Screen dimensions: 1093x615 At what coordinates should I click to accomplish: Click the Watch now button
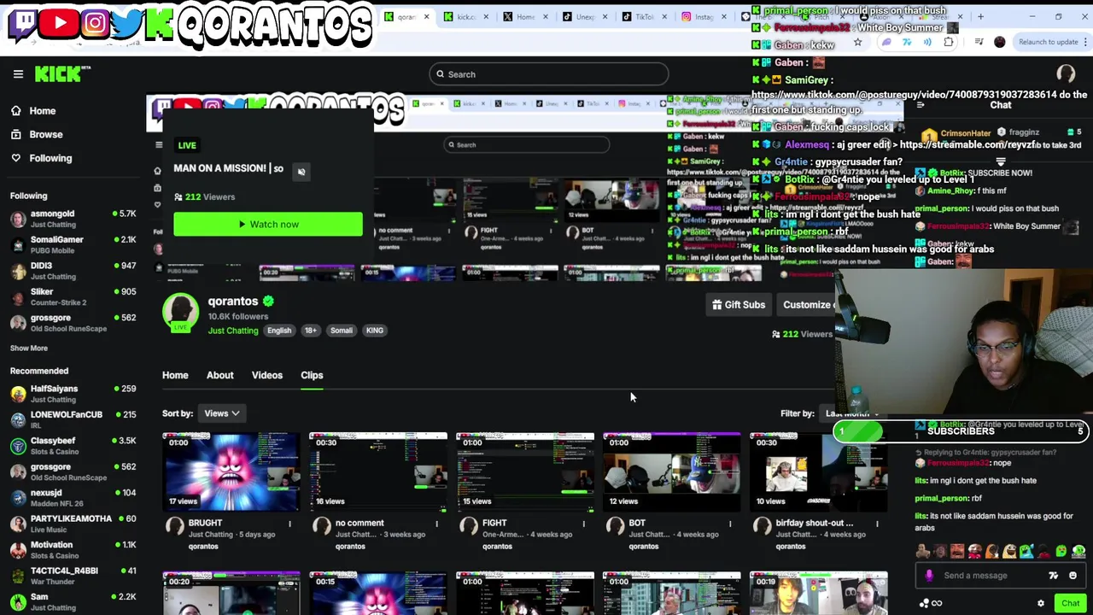(x=268, y=225)
